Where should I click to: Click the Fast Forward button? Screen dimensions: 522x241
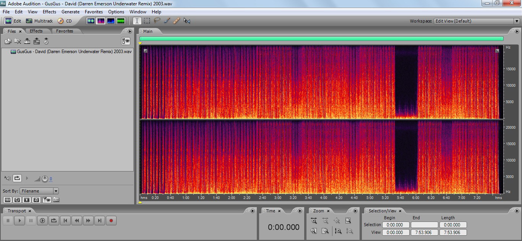click(x=88, y=220)
